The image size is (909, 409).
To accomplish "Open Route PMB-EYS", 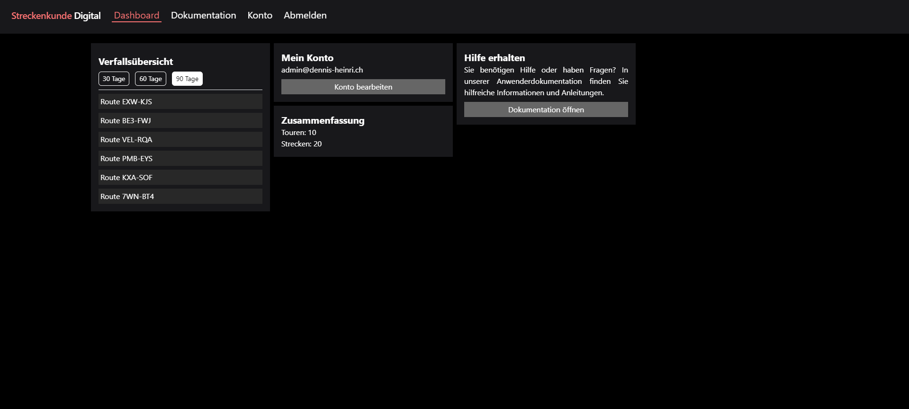I will click(x=180, y=158).
